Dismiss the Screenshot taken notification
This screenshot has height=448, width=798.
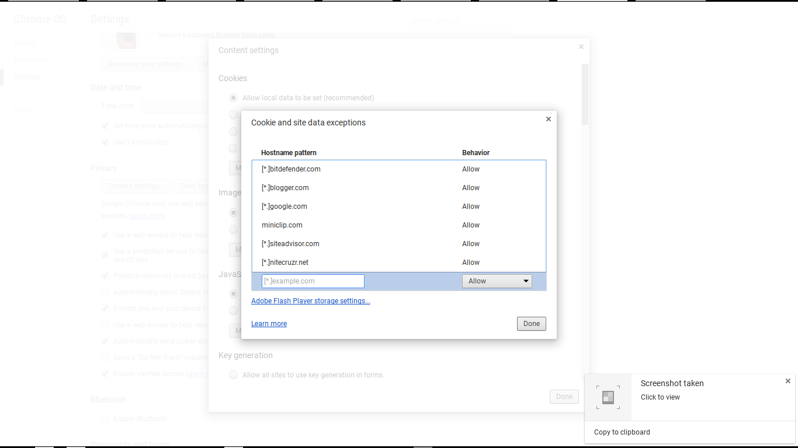787,381
